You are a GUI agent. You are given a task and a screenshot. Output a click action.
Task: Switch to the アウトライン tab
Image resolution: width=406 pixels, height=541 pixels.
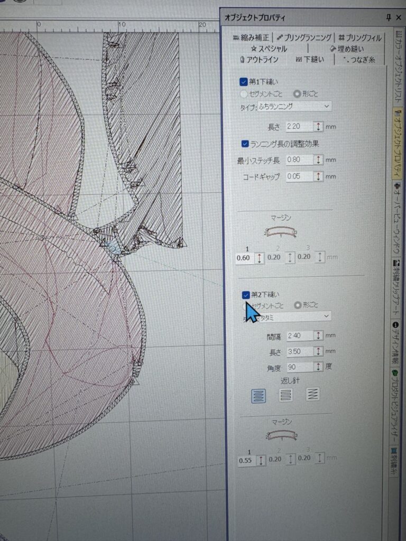pos(259,60)
